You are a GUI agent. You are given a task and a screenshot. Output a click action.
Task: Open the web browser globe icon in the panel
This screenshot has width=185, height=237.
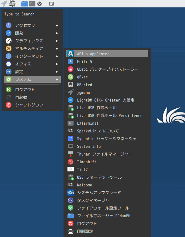point(39,4)
